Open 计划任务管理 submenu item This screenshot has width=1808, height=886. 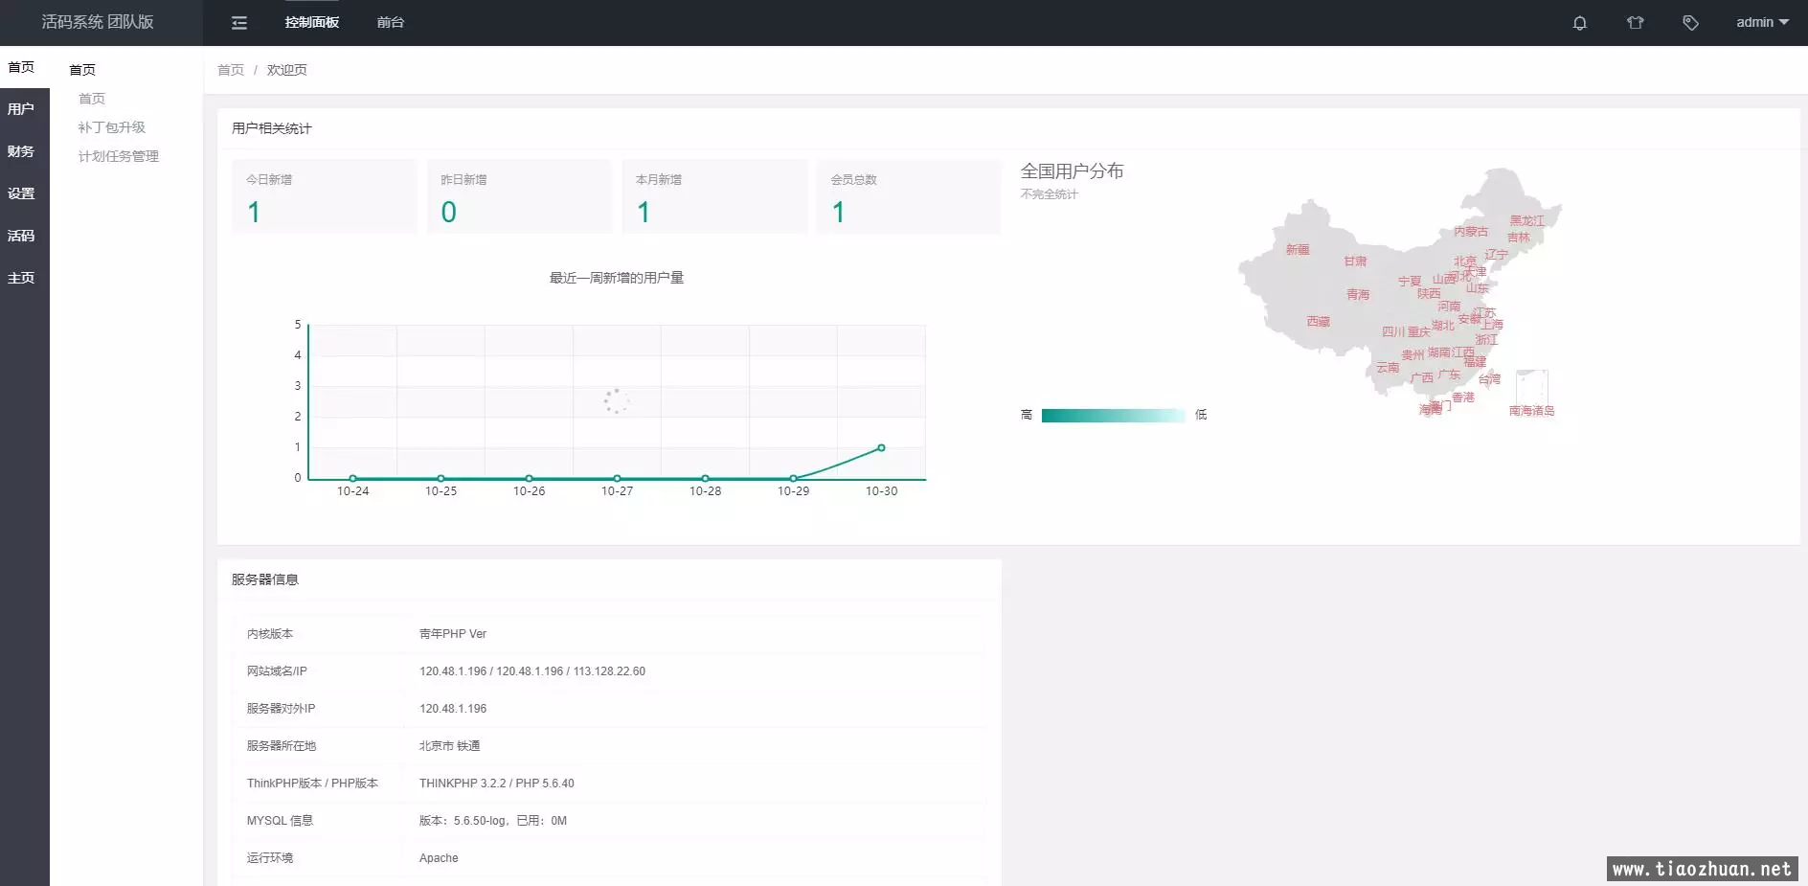pyautogui.click(x=119, y=156)
